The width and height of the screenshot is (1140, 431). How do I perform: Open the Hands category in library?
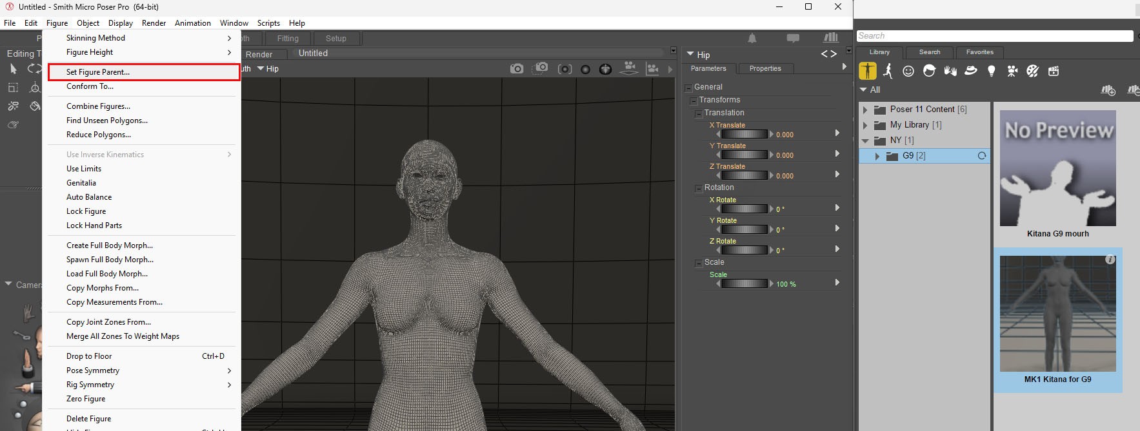[x=950, y=71]
